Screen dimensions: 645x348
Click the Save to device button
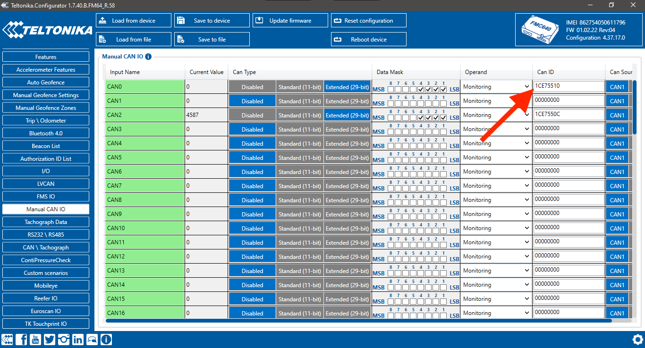pos(212,21)
